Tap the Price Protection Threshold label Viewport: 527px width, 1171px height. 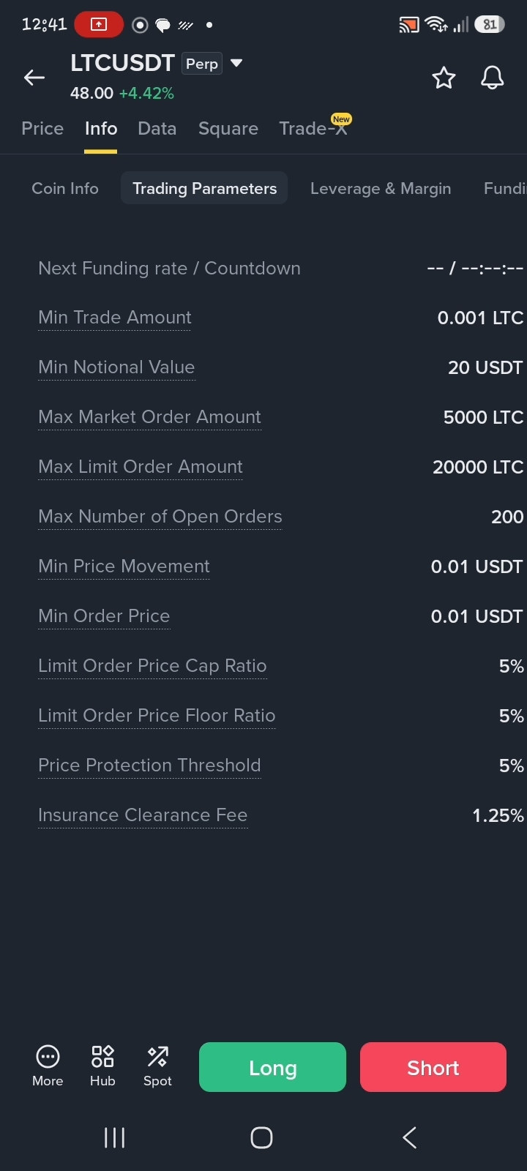pyautogui.click(x=149, y=766)
